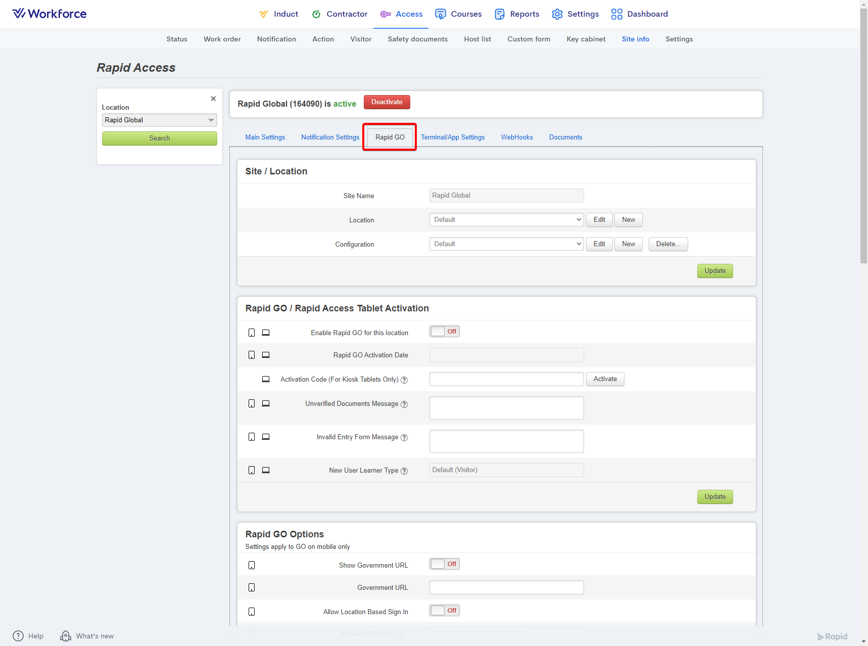868x646 pixels.
Task: Click tablet icon in Activation Code row
Action: pos(266,379)
